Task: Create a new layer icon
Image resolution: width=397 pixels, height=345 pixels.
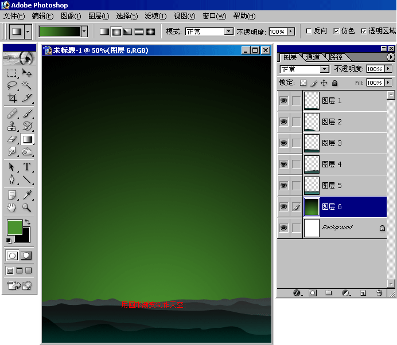Action: (363, 293)
